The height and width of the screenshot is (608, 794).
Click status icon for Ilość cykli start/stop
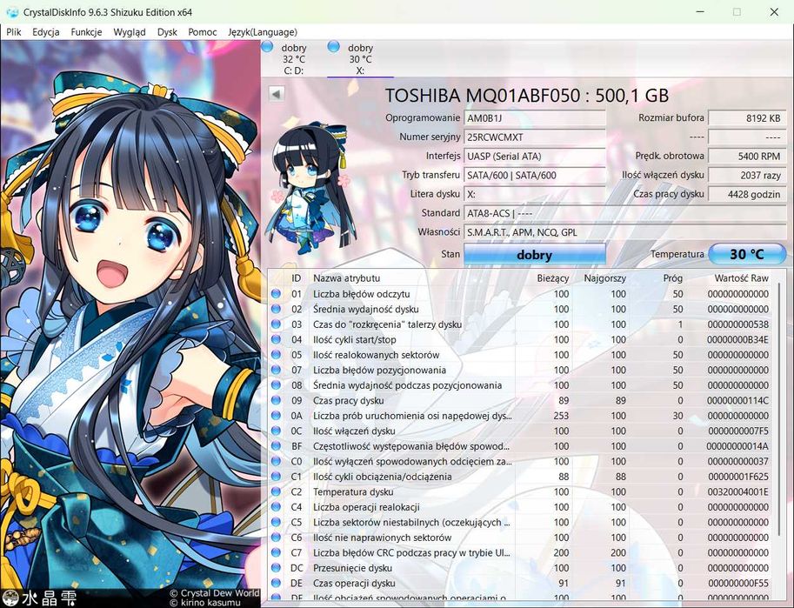click(276, 339)
